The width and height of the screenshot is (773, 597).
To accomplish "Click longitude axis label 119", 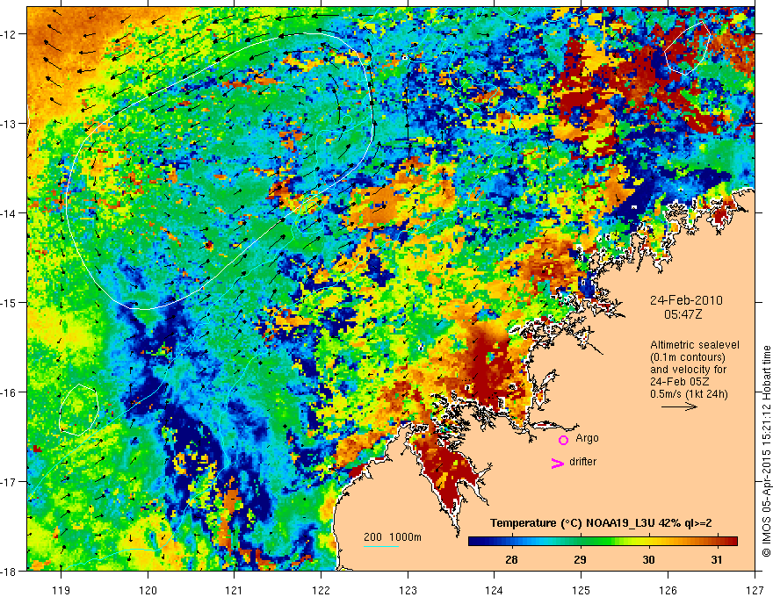I will coord(61,590).
